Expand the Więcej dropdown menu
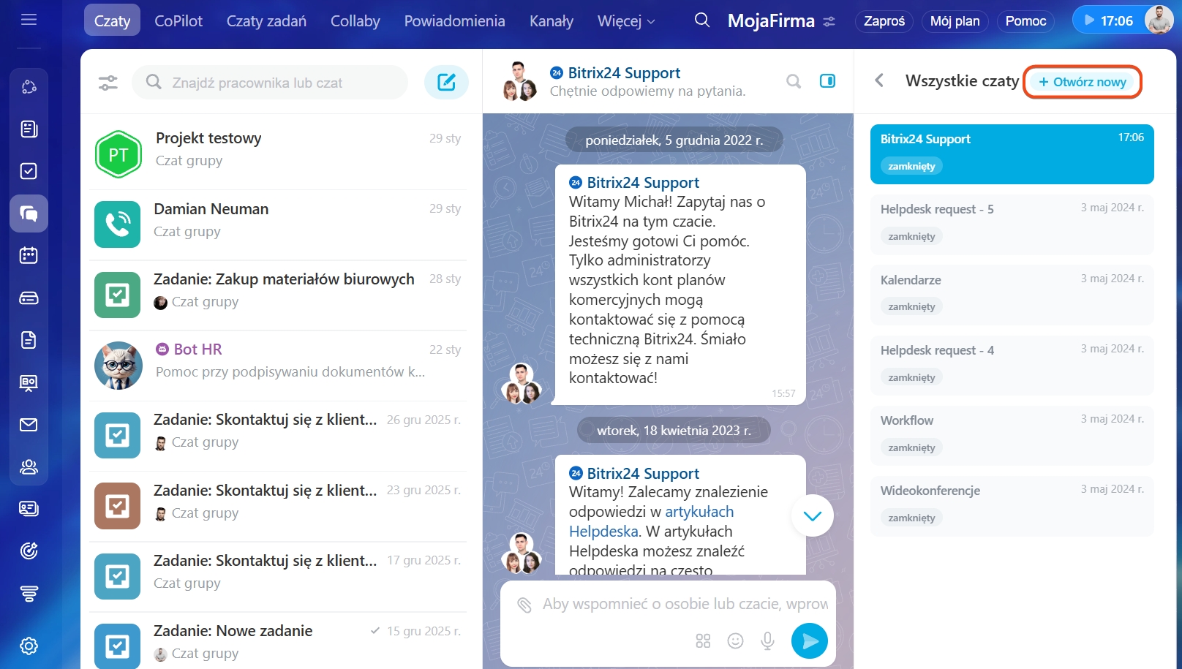The width and height of the screenshot is (1182, 669). point(626,21)
